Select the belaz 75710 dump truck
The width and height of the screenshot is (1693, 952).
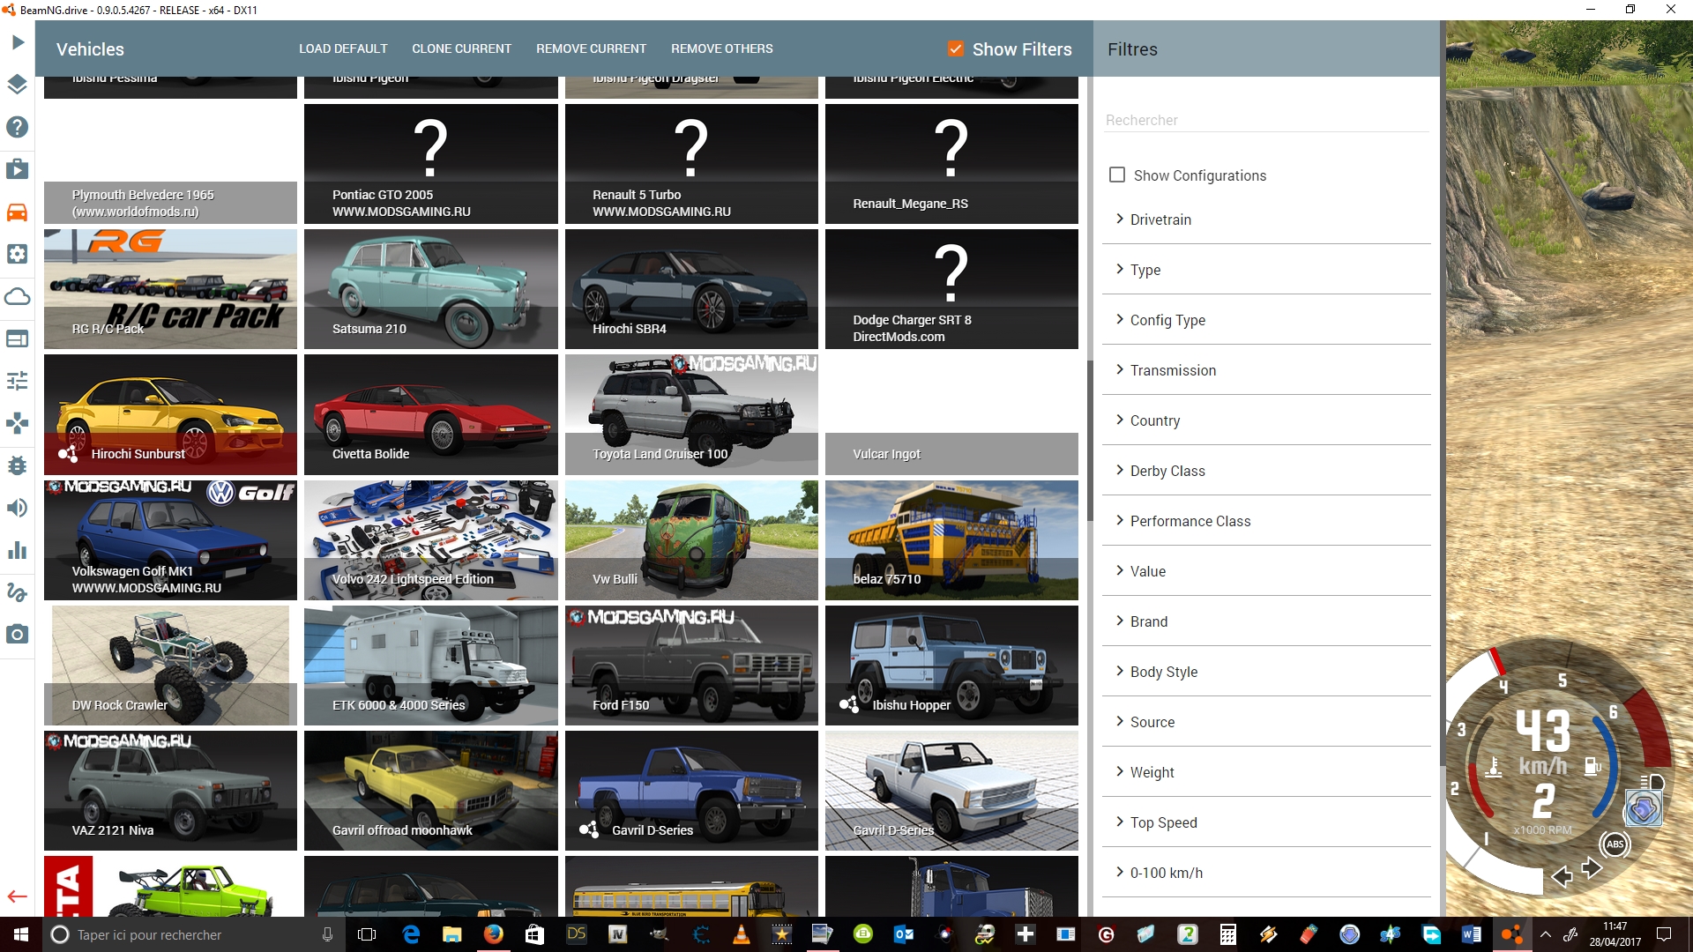coord(951,540)
